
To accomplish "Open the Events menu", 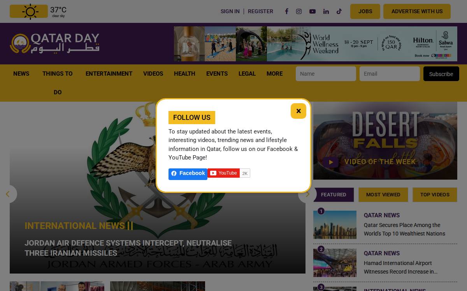I will pyautogui.click(x=217, y=74).
